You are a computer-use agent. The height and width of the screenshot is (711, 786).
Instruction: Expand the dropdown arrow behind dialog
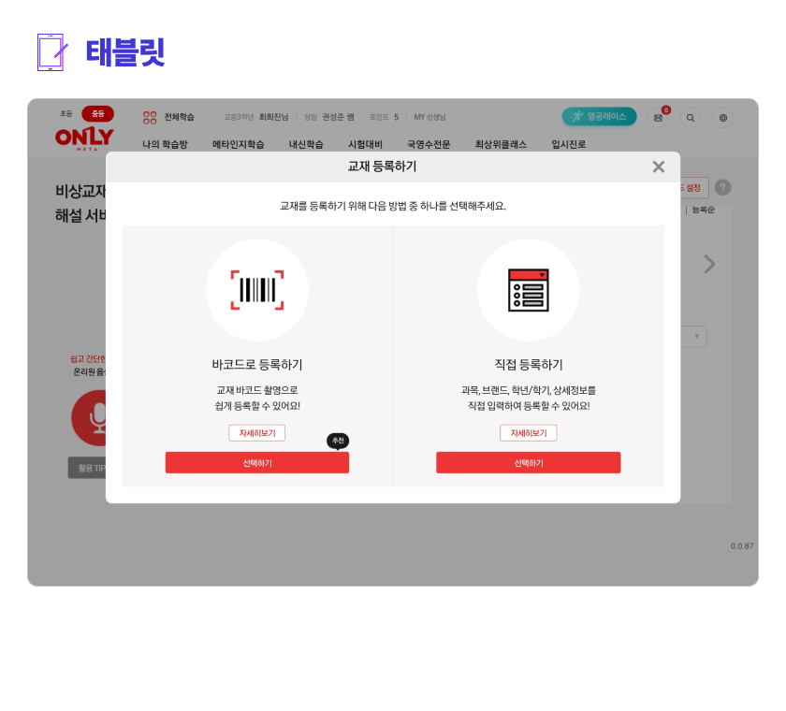[696, 336]
